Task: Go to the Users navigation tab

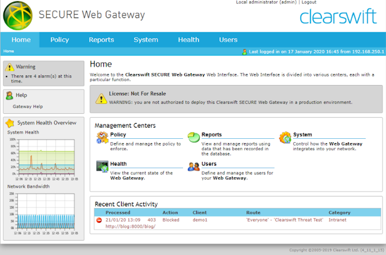Action: click(228, 40)
